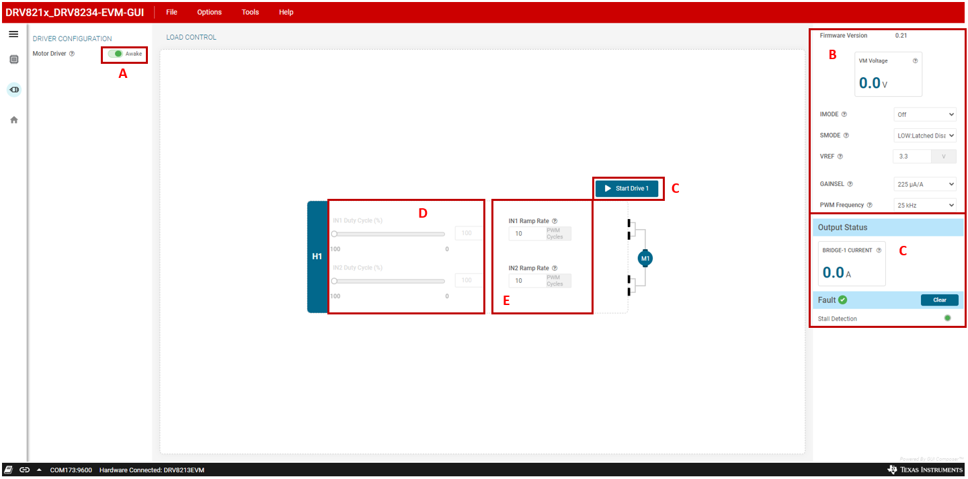Screen dimensions: 968x479
Task: Click the VM Voltage help icon
Action: pos(915,61)
